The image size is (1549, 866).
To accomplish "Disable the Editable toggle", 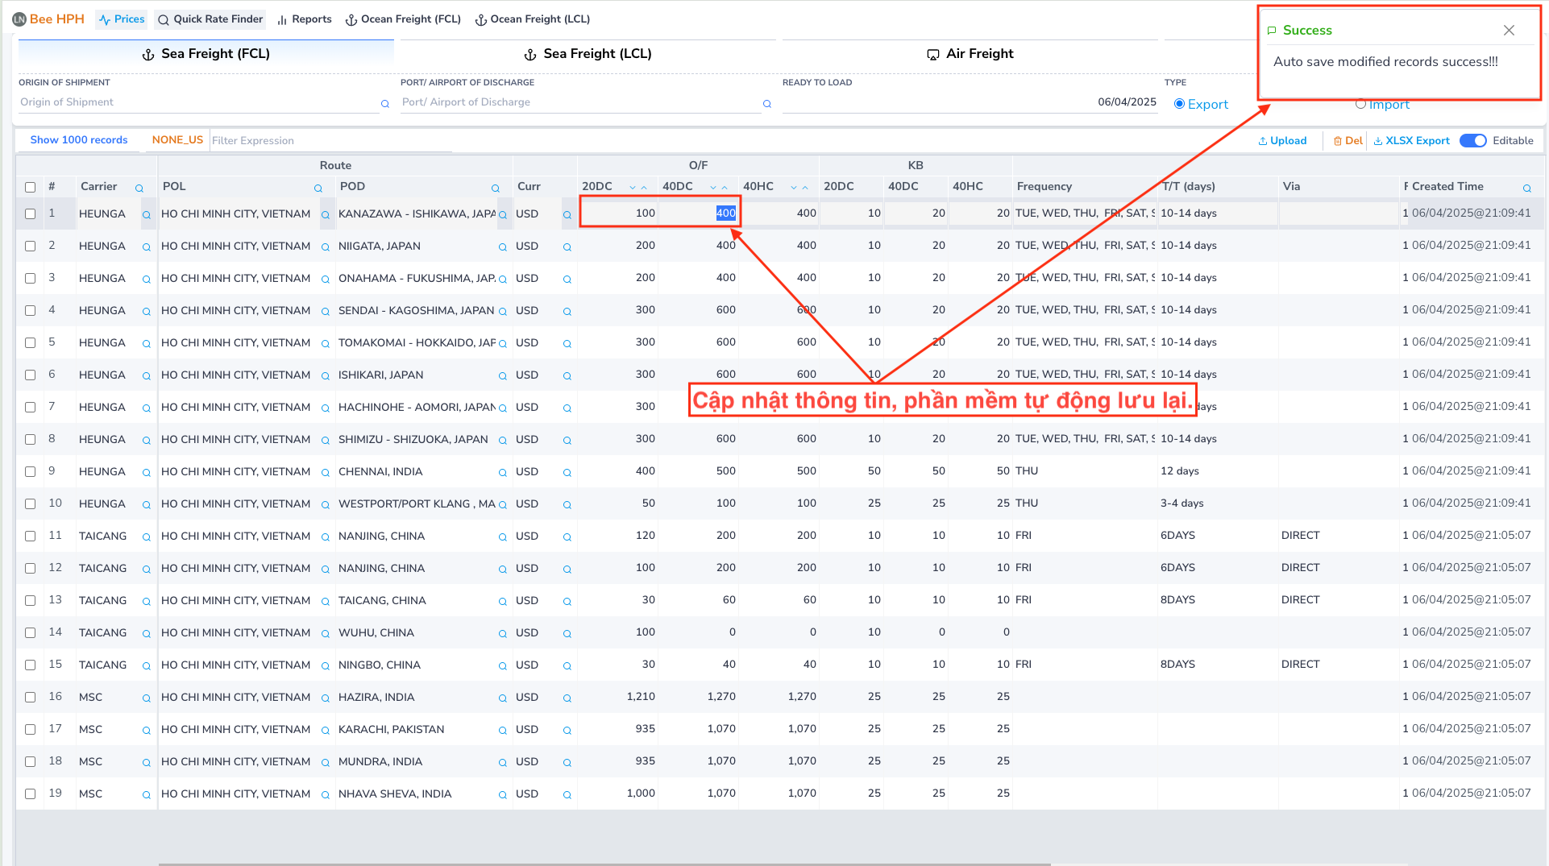I will coord(1472,140).
